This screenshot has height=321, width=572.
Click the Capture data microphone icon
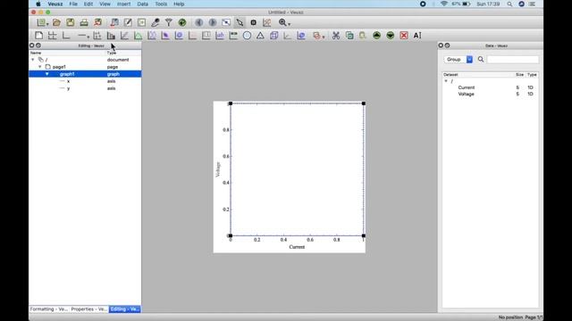(155, 22)
